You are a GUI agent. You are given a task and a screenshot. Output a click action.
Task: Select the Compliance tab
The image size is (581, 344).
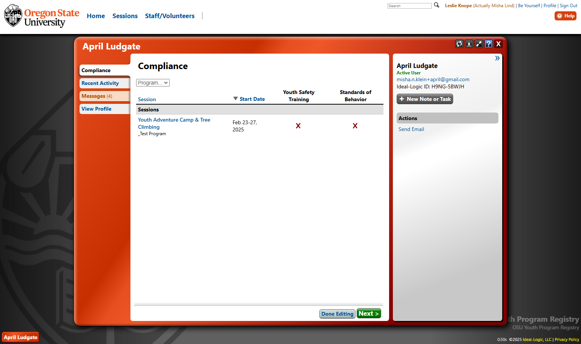(105, 70)
